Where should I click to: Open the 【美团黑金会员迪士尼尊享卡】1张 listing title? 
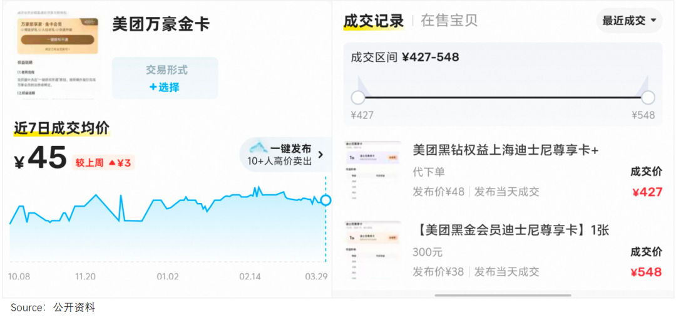coord(511,231)
